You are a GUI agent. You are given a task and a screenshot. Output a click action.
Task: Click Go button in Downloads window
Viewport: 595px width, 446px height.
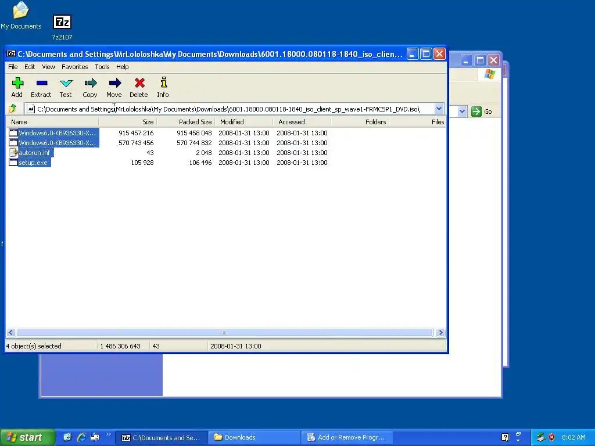482,111
